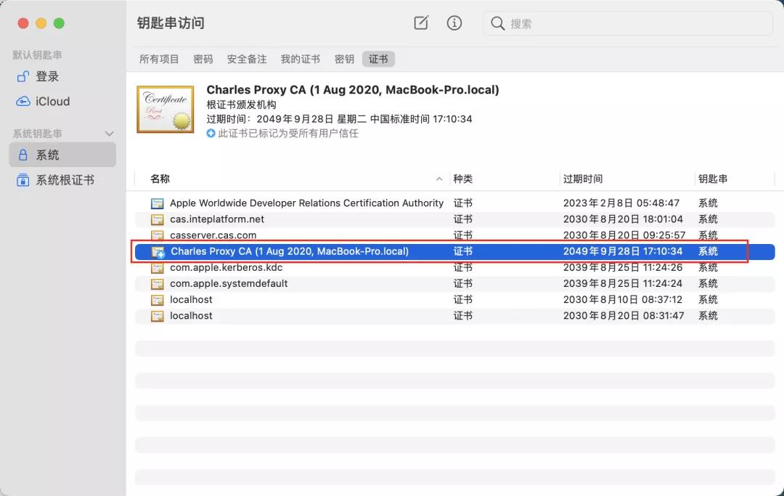This screenshot has width=784, height=496.
Task: Click expiry 2030年8月20日 08:31:47
Action: (624, 315)
